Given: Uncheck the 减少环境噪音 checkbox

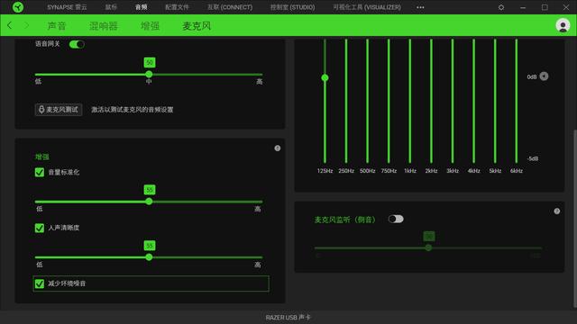Looking at the screenshot, I should pos(40,283).
